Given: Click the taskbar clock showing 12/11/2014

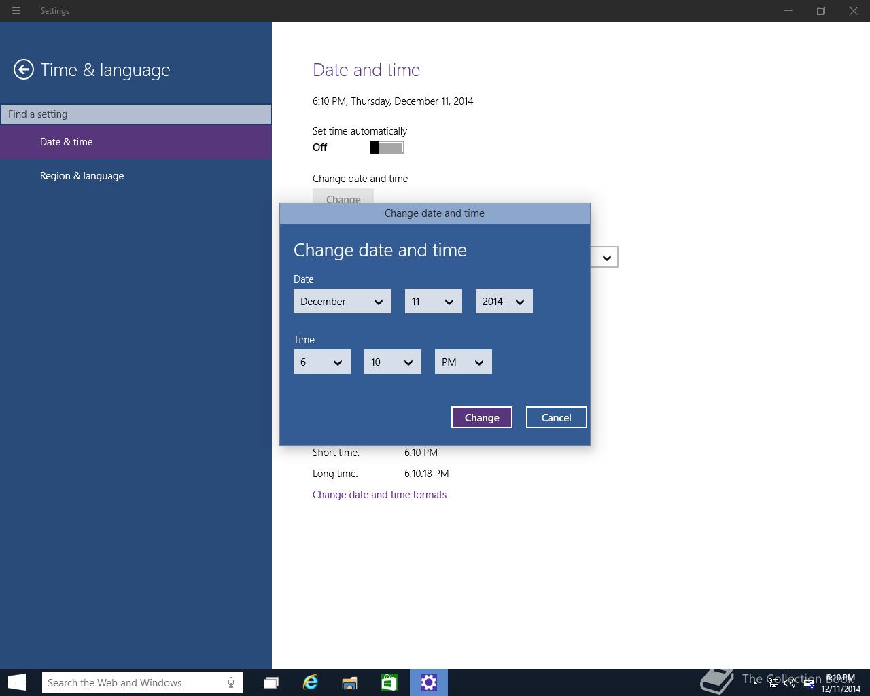Looking at the screenshot, I should (841, 683).
